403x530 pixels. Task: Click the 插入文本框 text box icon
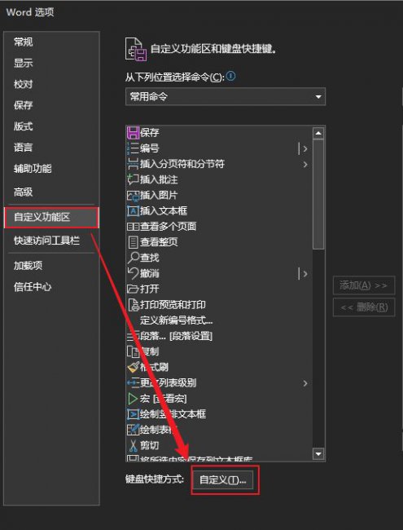(133, 211)
